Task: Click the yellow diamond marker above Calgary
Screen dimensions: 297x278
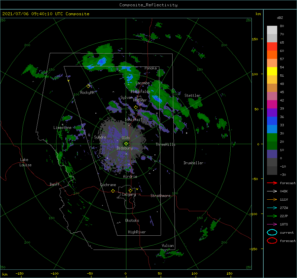Action: click(x=130, y=190)
